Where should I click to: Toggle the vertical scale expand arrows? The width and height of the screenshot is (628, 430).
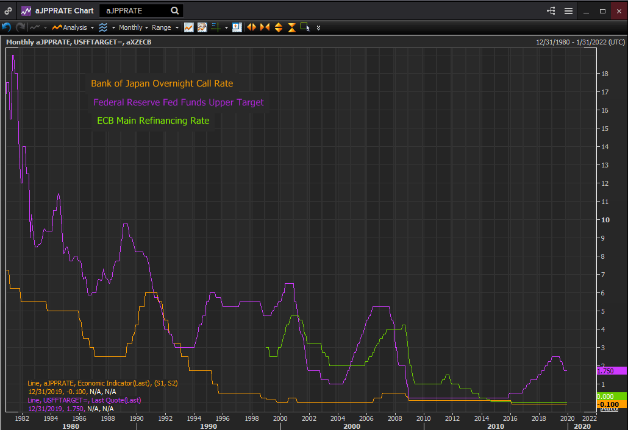point(277,27)
